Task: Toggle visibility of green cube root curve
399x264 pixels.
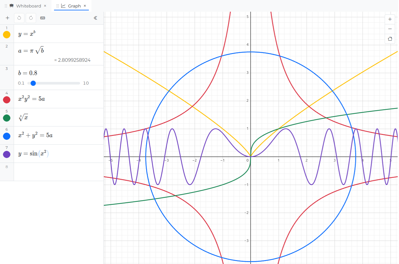Action: click(7, 118)
